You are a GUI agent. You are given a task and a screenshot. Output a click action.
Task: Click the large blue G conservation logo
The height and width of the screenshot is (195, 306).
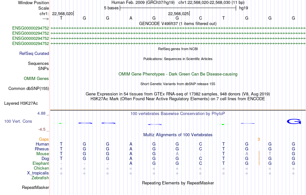click(294, 122)
